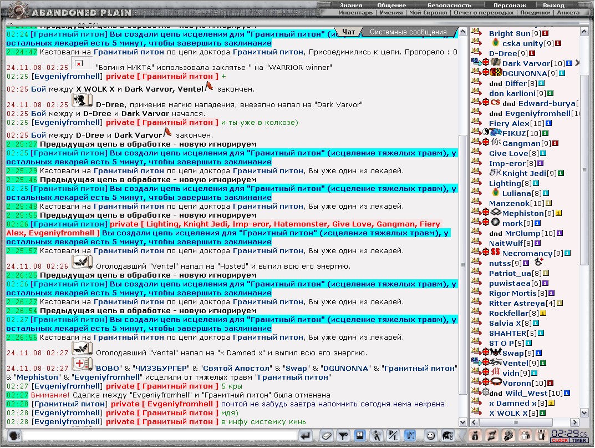Click the pink two-people group icon
This screenshot has width=595, height=448.
point(525,435)
